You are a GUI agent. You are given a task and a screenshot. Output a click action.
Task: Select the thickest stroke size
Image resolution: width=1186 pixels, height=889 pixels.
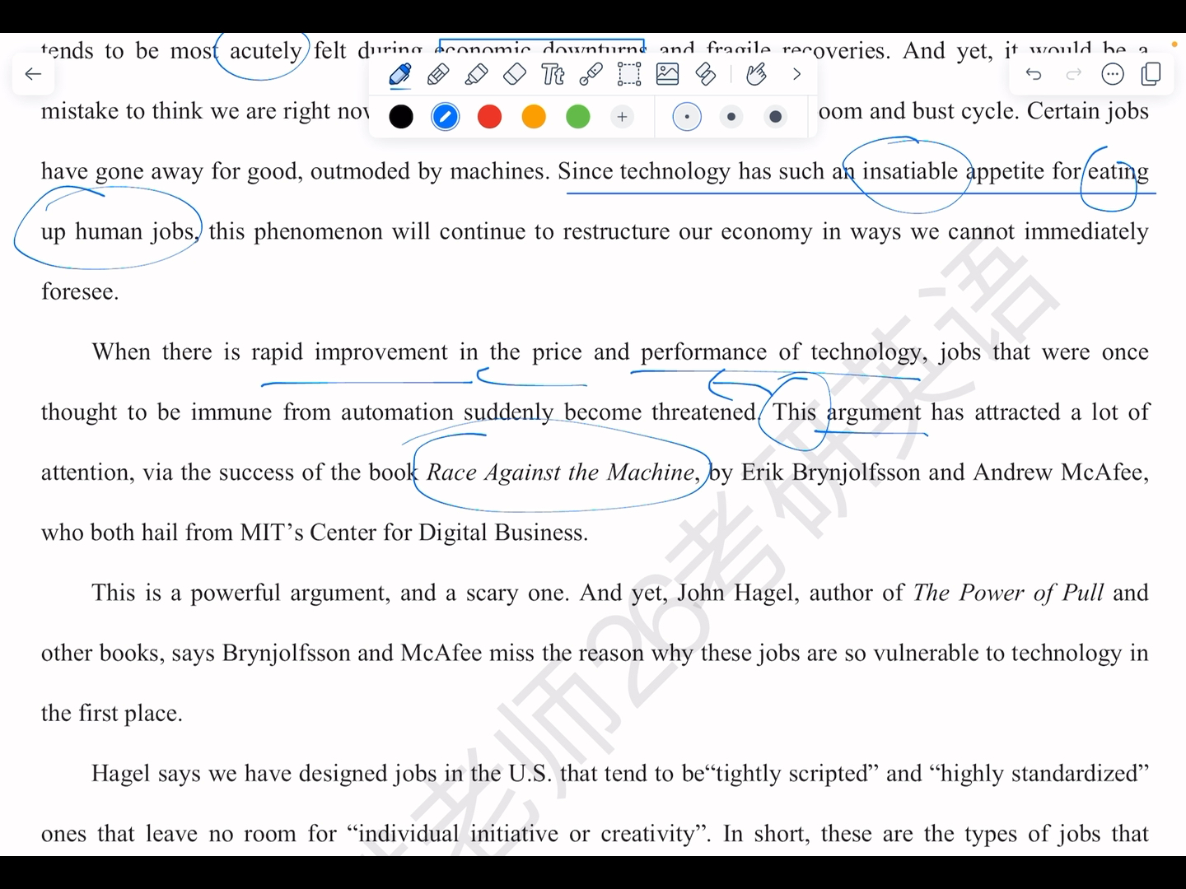pos(775,117)
